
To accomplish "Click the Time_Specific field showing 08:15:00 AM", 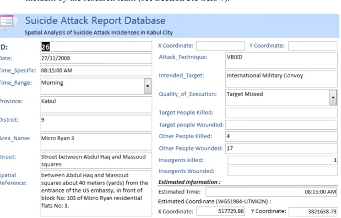I will pos(96,71).
